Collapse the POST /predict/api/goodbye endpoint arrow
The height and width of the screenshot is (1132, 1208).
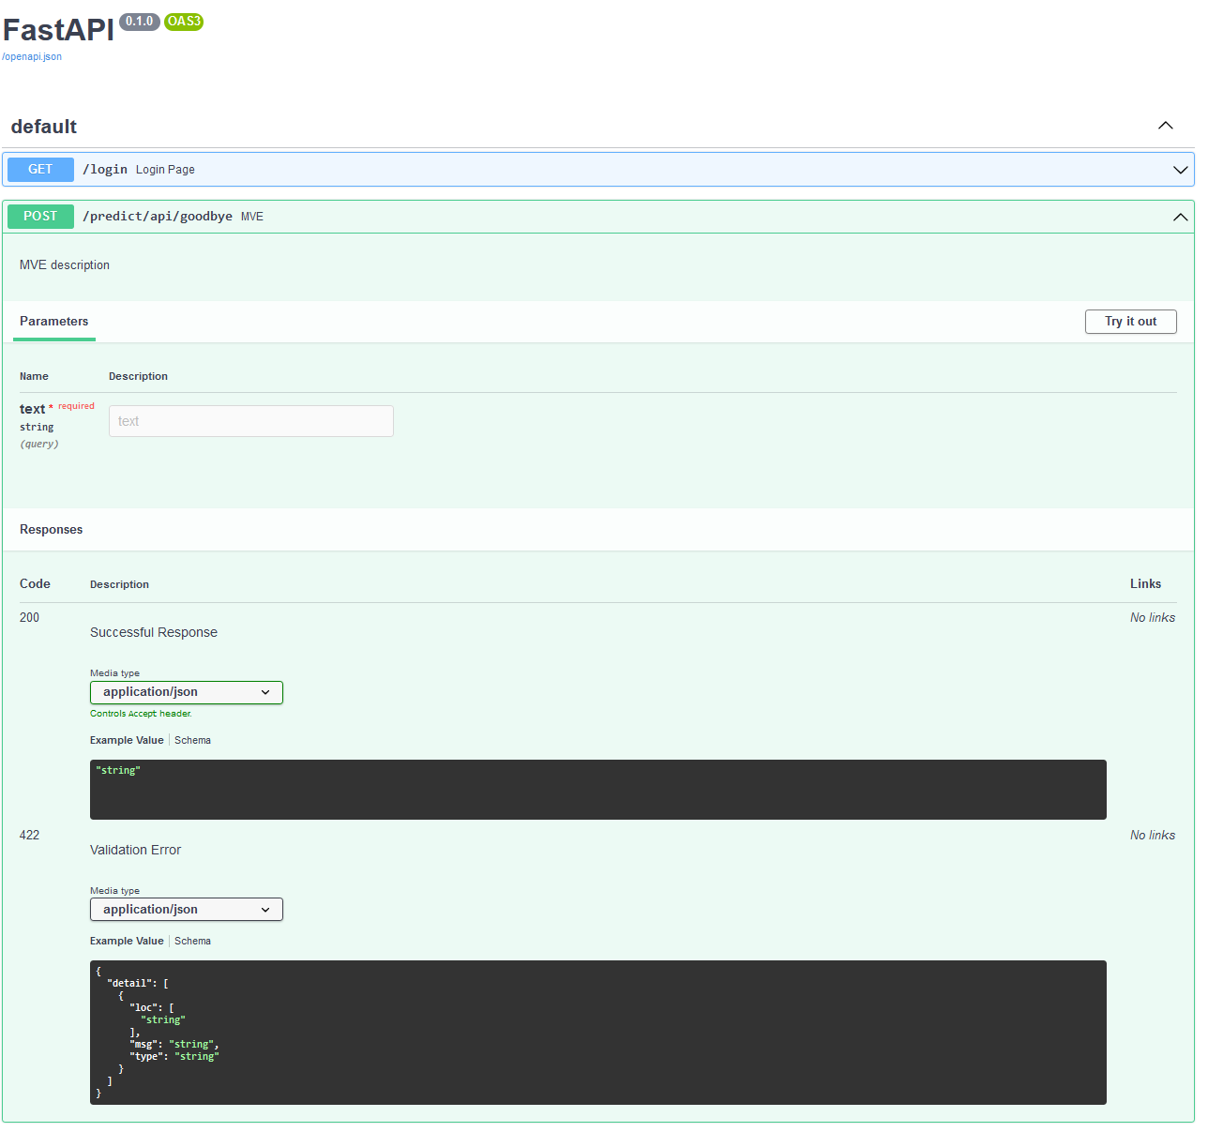pos(1181,217)
